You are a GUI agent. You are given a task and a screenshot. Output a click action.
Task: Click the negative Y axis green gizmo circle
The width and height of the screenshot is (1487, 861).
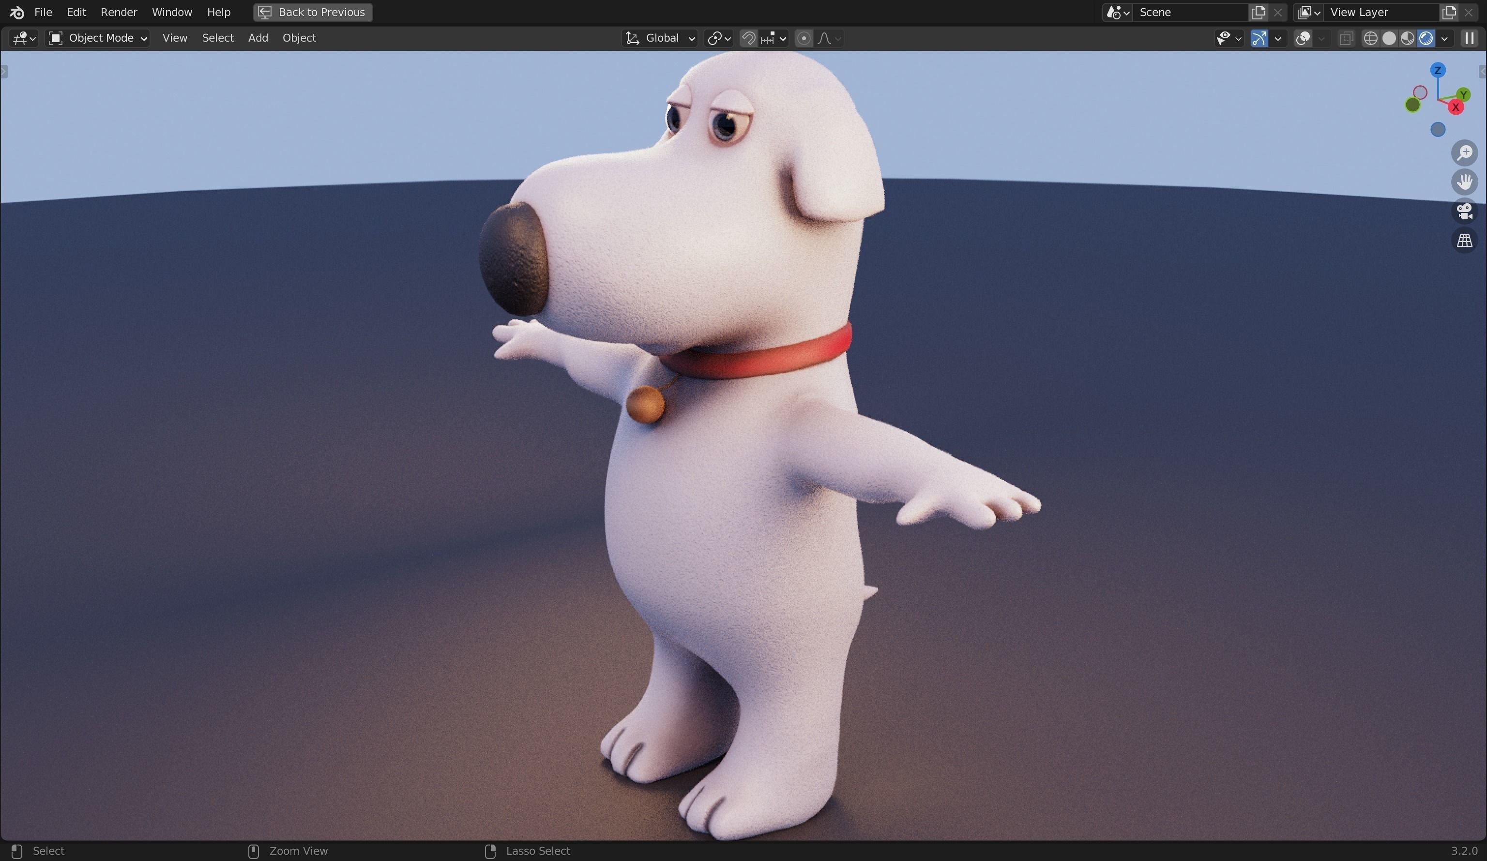point(1412,105)
